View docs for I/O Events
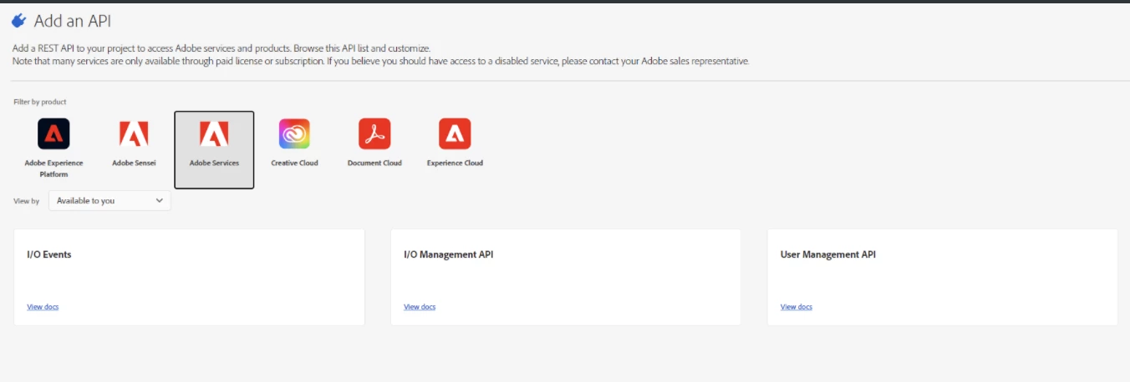Image resolution: width=1130 pixels, height=382 pixels. pos(43,307)
